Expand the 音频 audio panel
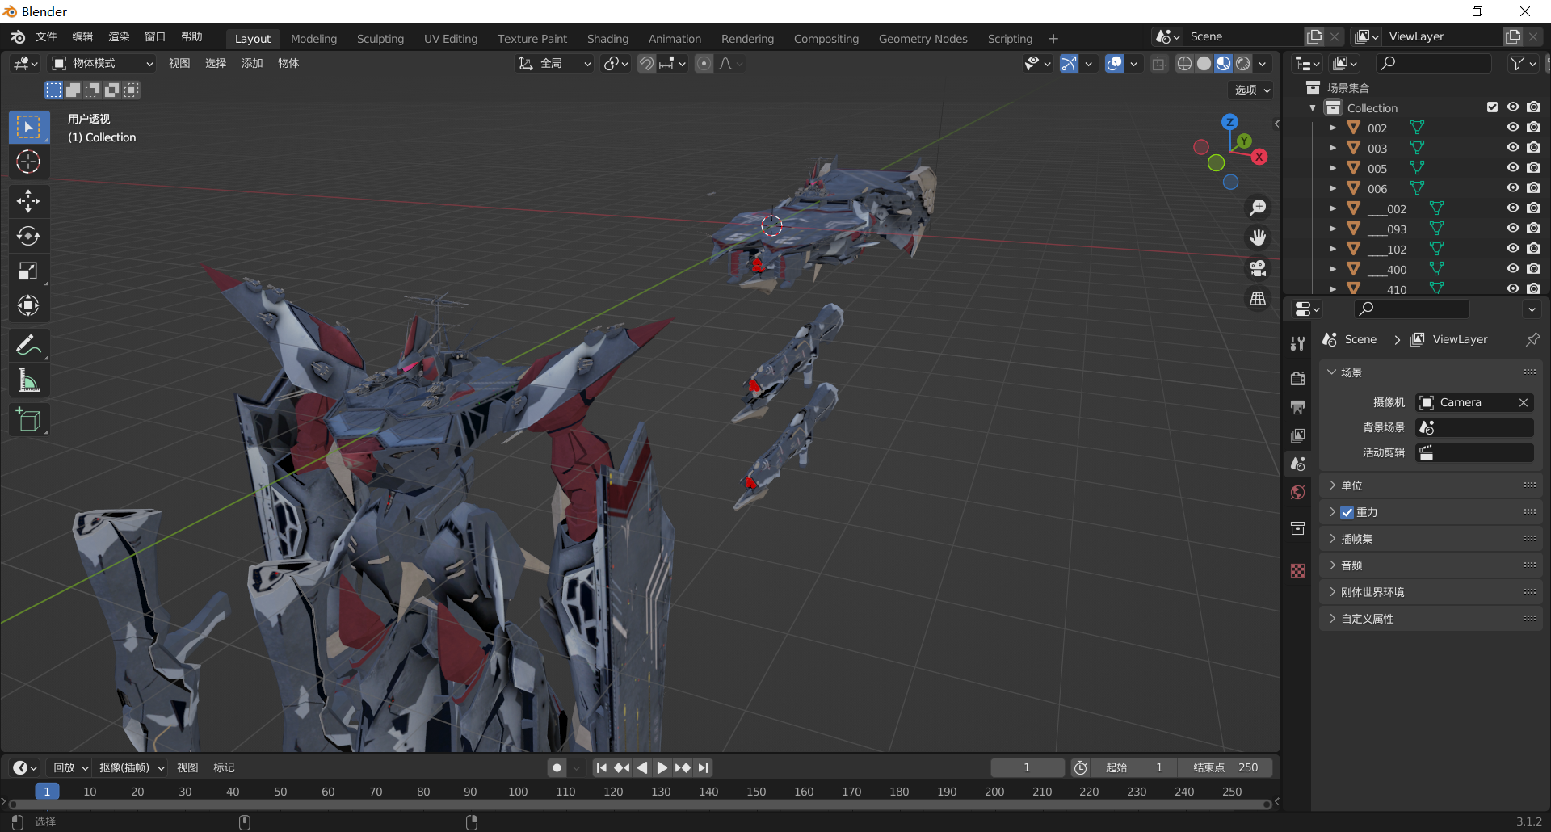The width and height of the screenshot is (1551, 832). [1431, 565]
